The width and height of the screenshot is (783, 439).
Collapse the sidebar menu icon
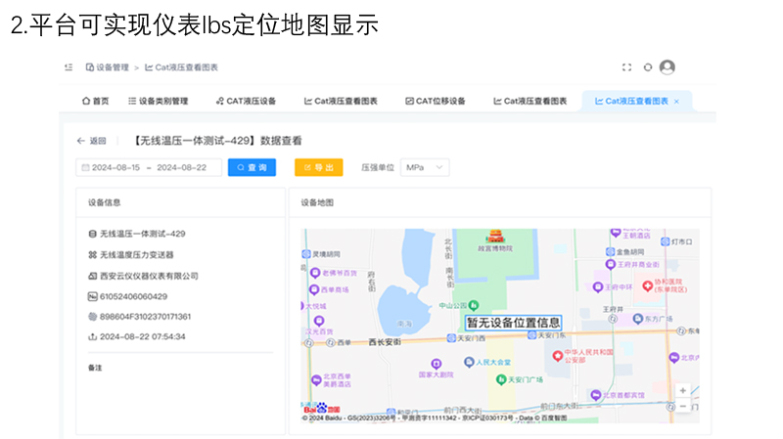[69, 67]
